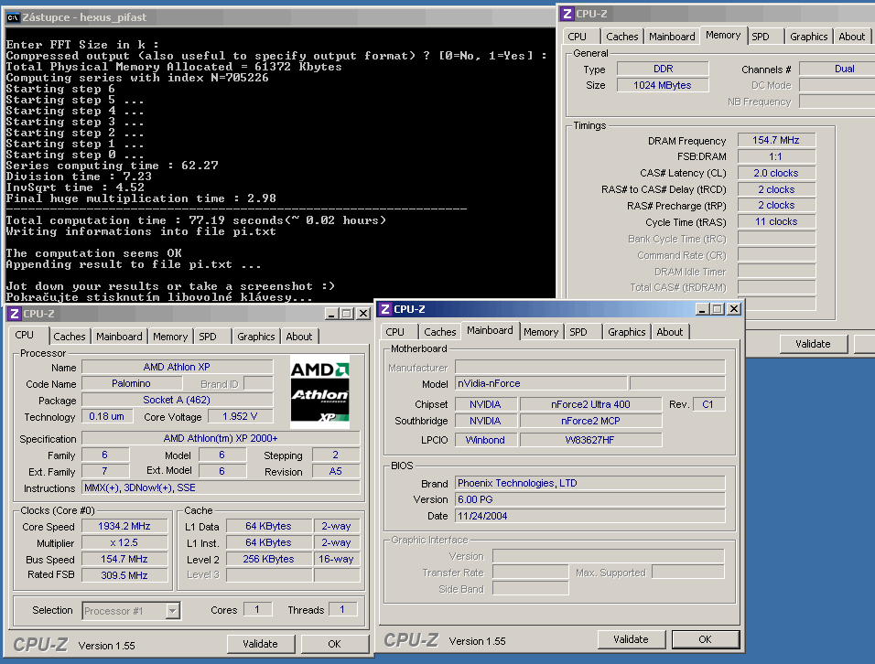Click the CAS# Latency value 2.0 clocks

click(x=776, y=173)
